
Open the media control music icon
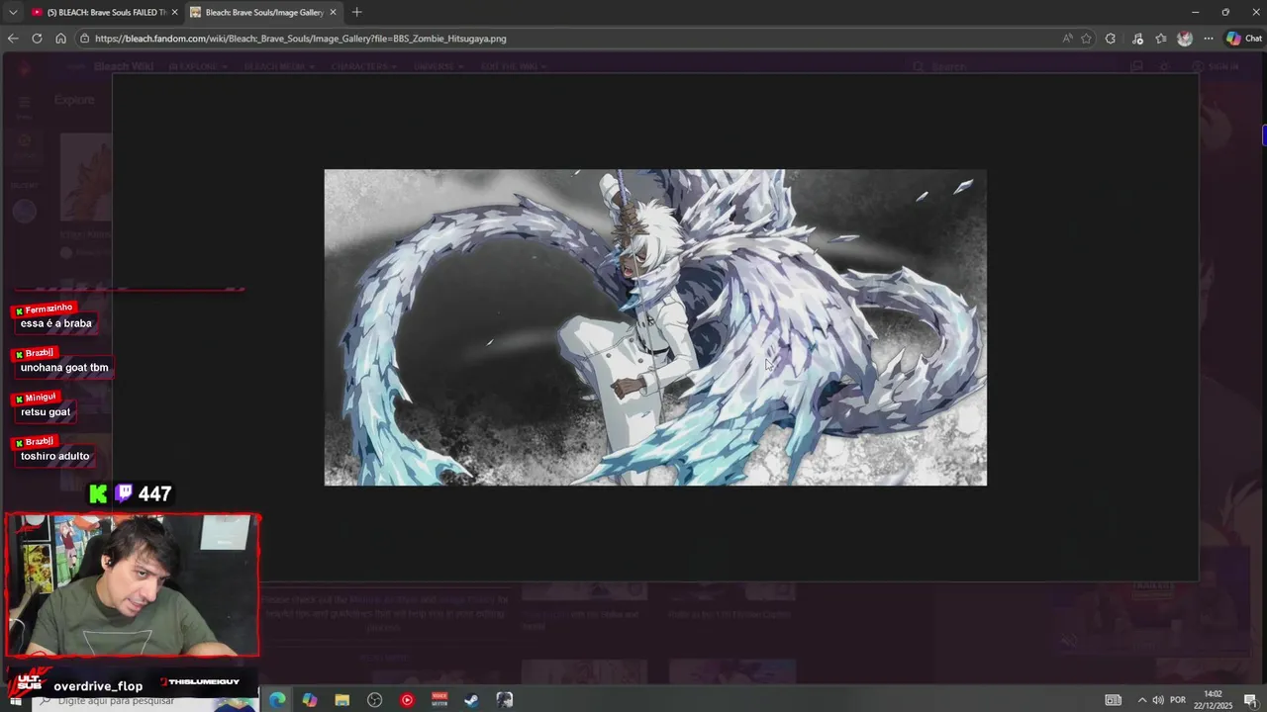click(1137, 39)
